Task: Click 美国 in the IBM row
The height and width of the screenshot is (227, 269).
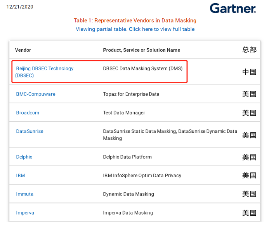Action: pos(249,176)
